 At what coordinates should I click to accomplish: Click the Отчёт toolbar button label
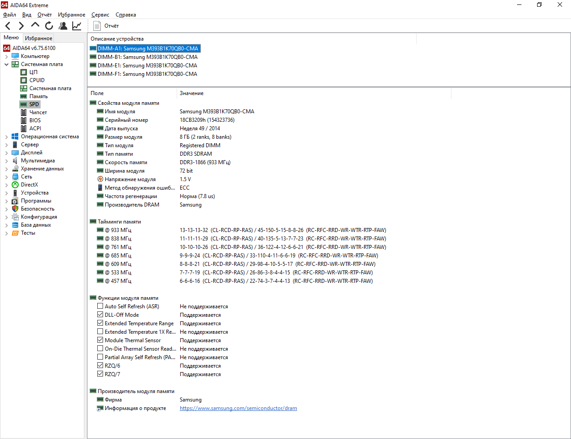tap(112, 26)
